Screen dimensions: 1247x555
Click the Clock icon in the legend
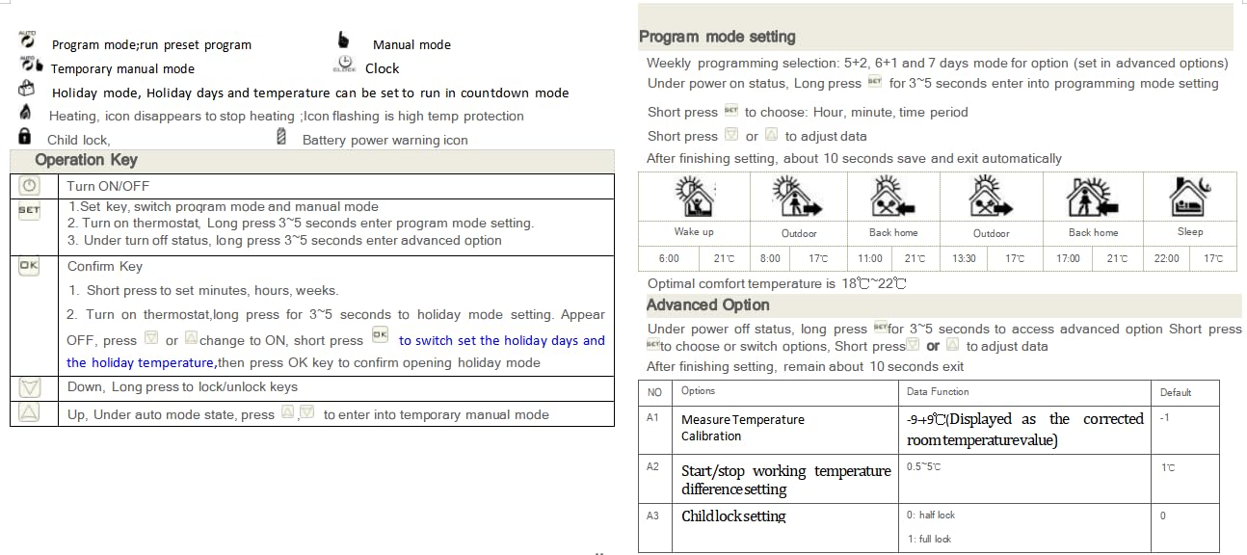(345, 65)
